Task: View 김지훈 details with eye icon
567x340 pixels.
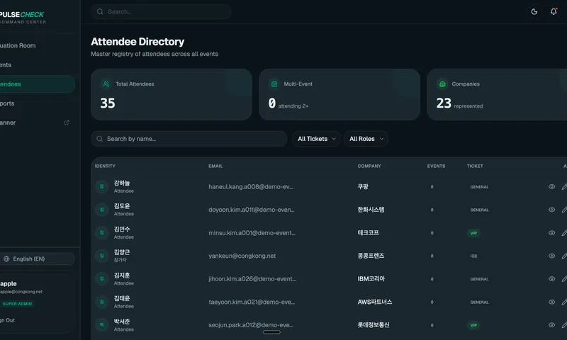Action: (x=551, y=279)
